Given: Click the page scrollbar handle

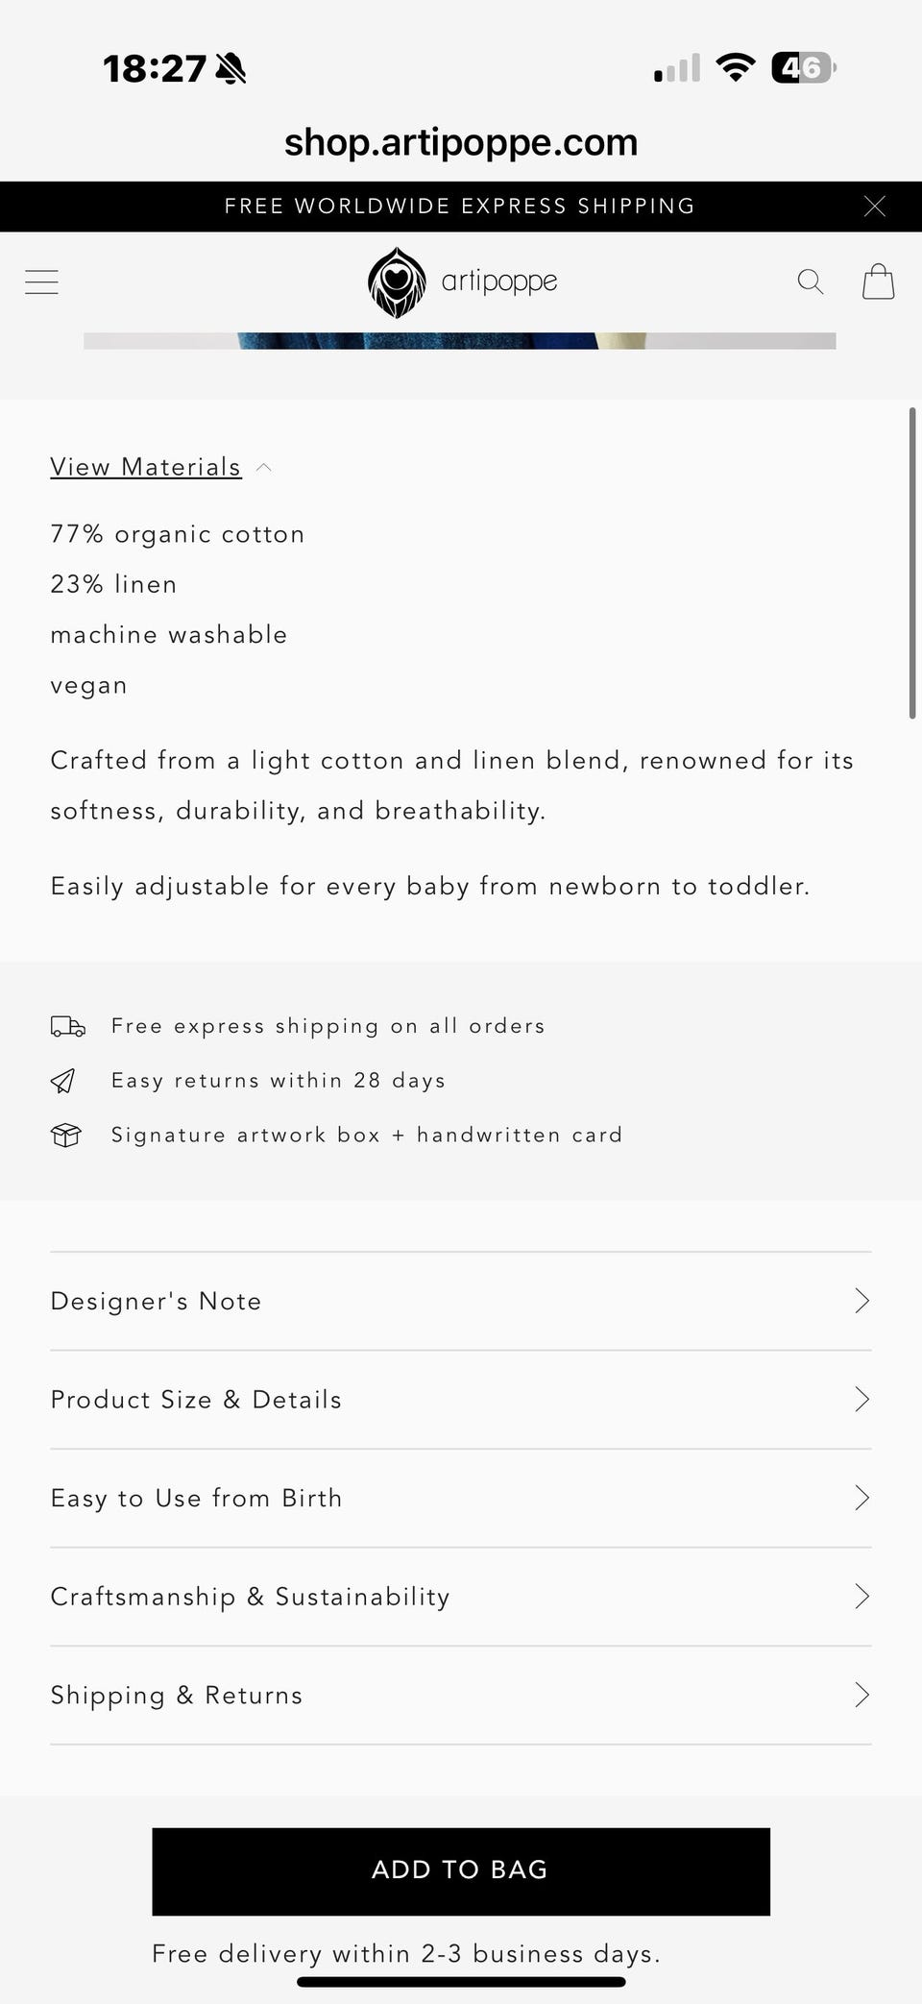Looking at the screenshot, I should click(x=911, y=563).
